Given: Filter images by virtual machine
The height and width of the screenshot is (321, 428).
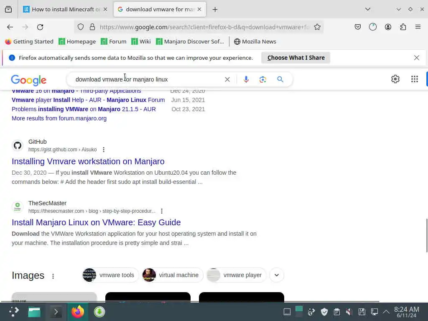Looking at the screenshot, I should [173, 275].
